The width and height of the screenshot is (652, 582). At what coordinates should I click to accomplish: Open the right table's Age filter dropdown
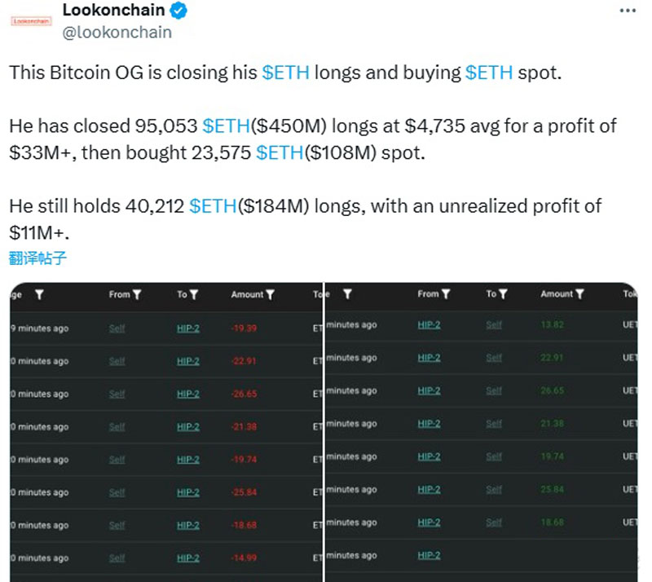click(x=349, y=294)
